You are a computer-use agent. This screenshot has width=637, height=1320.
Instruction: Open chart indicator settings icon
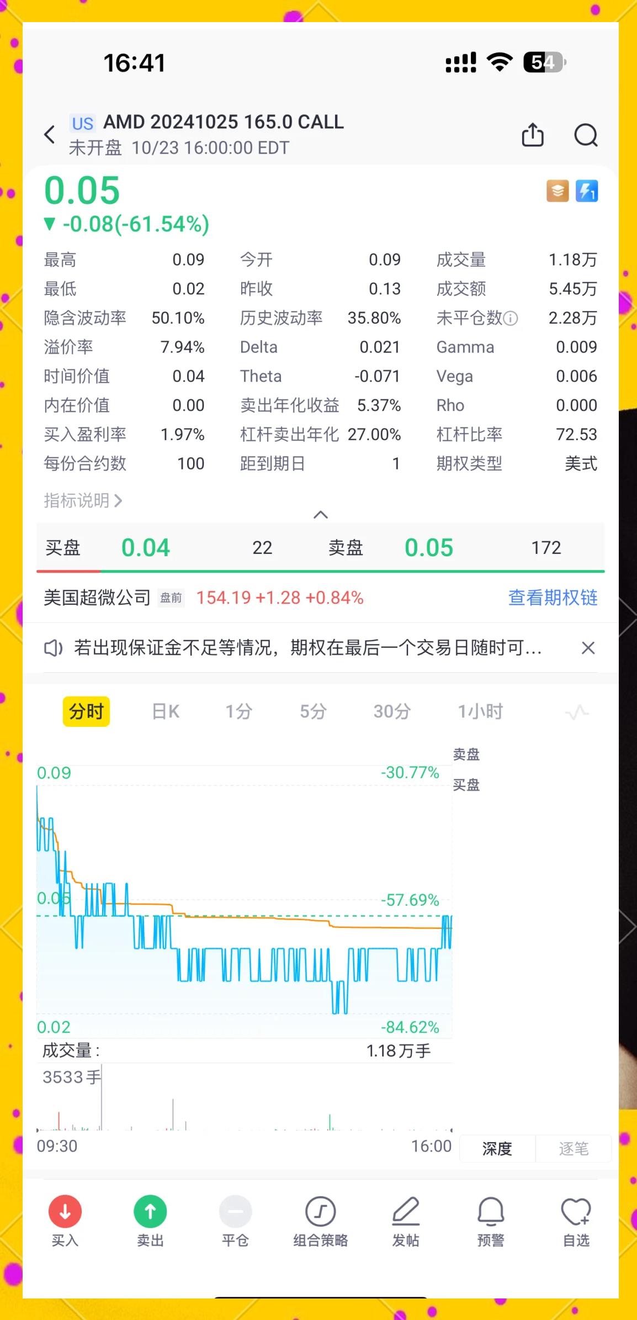click(577, 712)
